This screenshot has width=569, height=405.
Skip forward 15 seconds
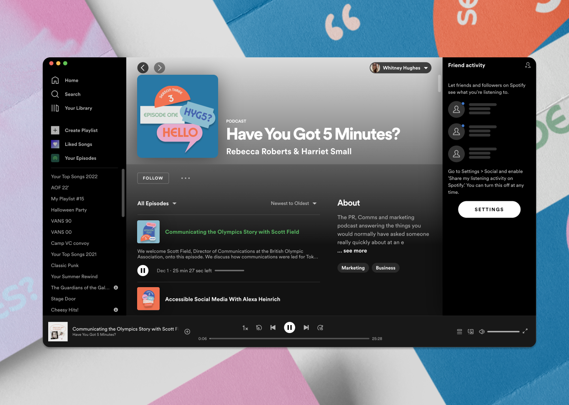tap(320, 327)
